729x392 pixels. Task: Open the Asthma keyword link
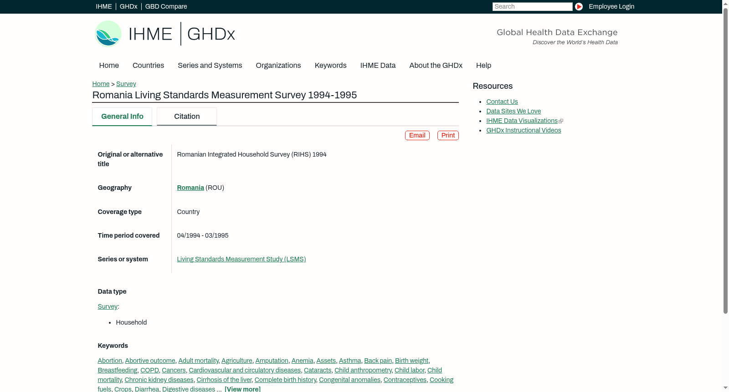(350, 361)
